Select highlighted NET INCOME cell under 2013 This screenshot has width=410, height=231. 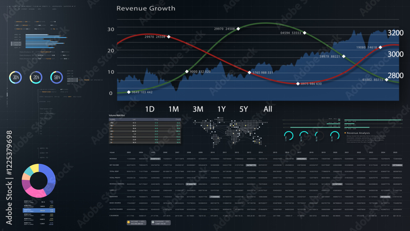251,165
